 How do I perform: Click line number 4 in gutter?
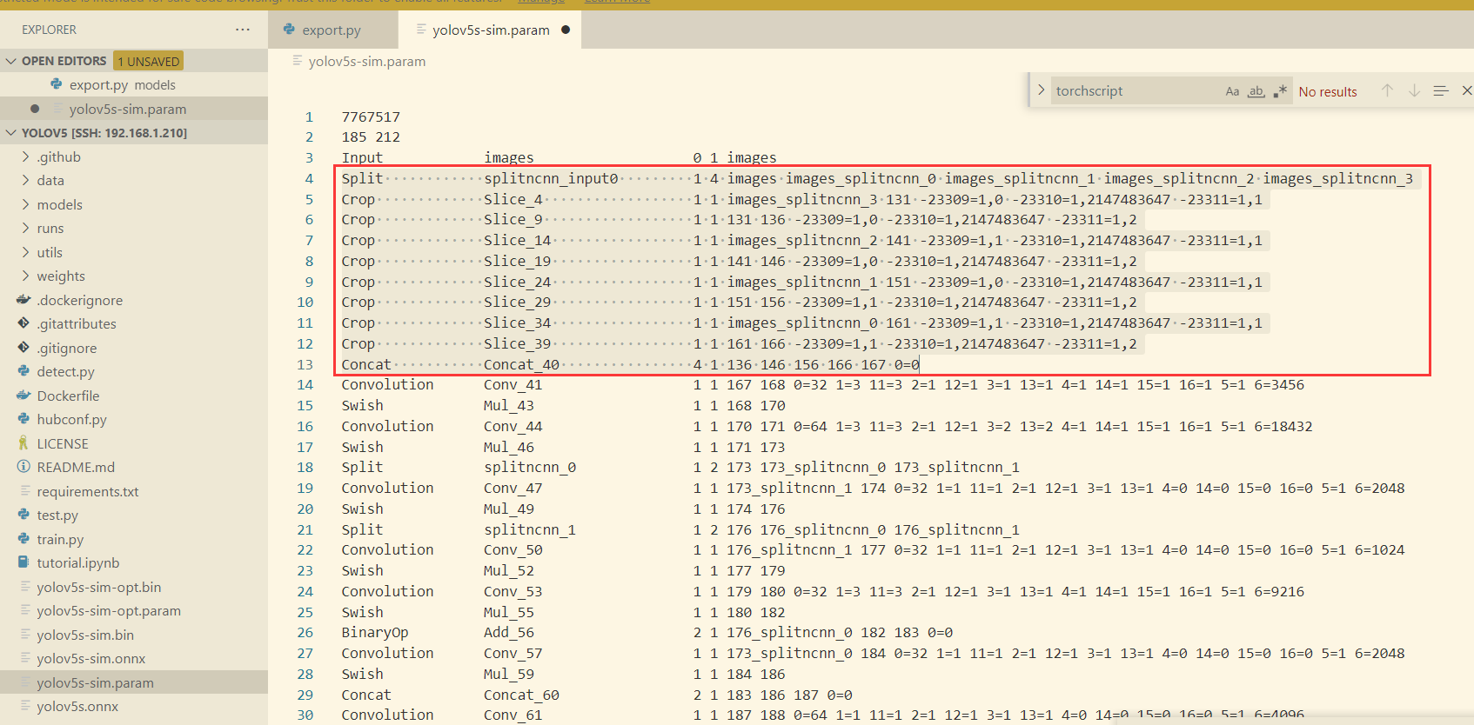coord(309,178)
